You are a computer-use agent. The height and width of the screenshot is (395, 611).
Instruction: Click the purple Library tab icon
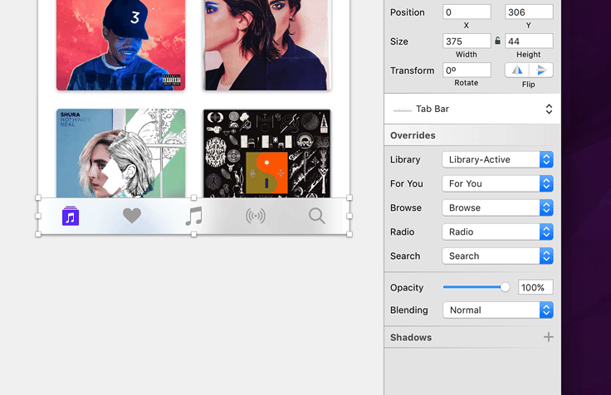[71, 216]
